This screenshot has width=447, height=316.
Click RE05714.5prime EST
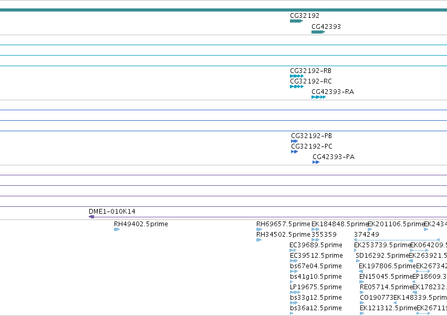(x=386, y=287)
